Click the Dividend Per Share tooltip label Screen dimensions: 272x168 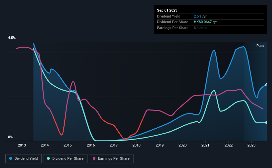[173, 22]
